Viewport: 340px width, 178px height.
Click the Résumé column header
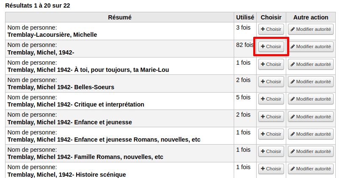(x=120, y=17)
